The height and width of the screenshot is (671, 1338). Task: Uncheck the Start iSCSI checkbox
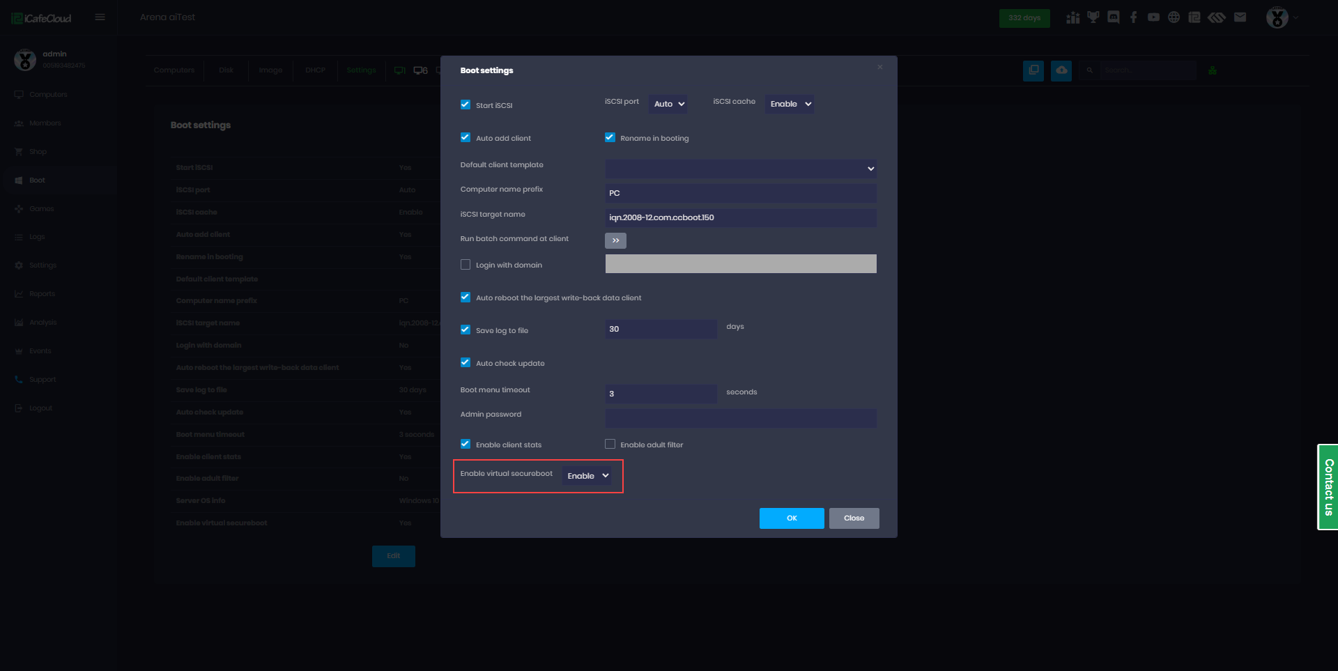(465, 105)
